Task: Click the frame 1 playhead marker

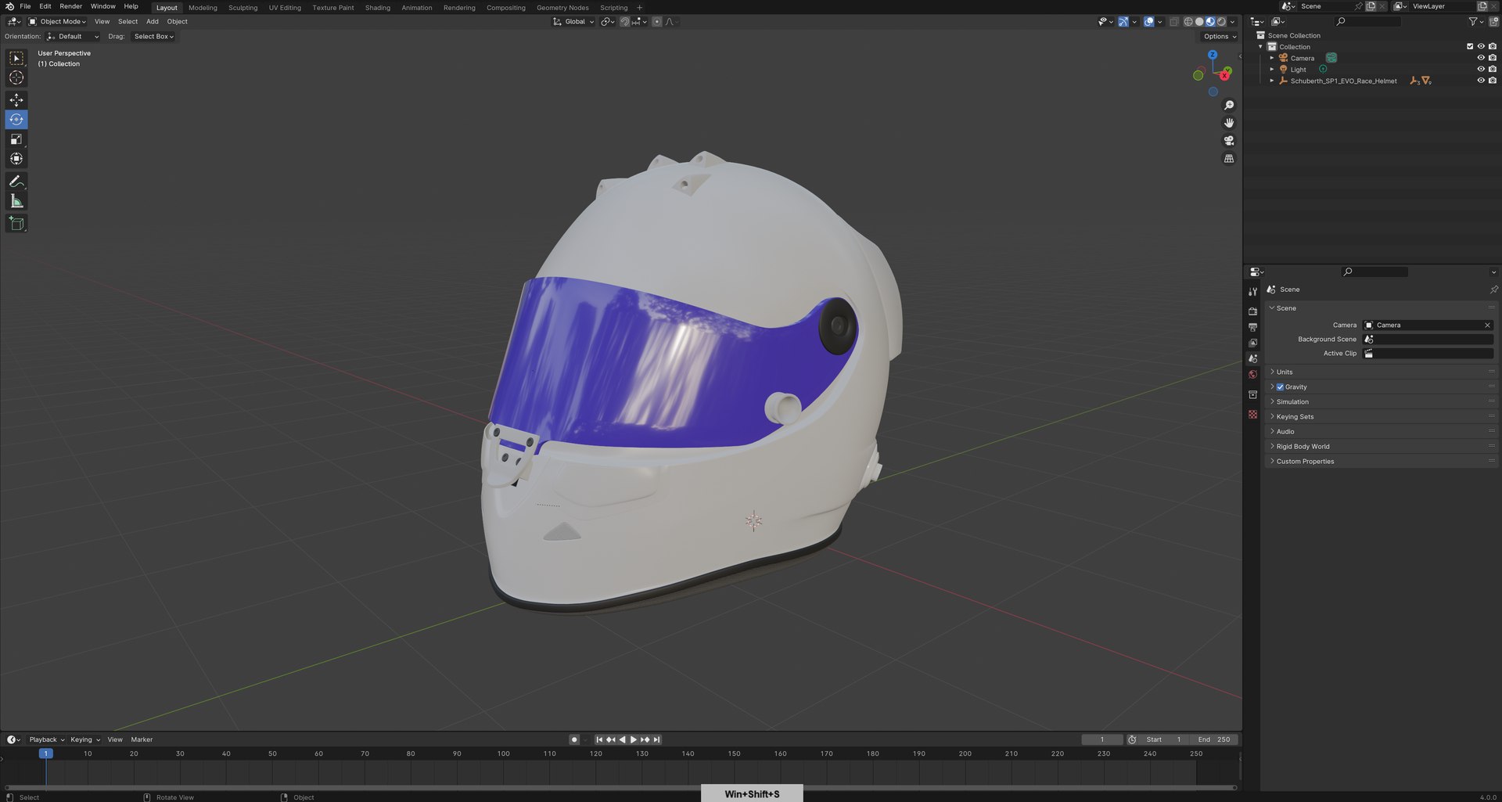Action: [46, 754]
